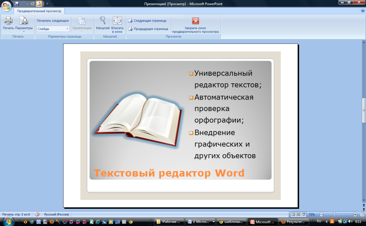Launch Internet Explorer from quick launch
366x226 pixels.
[98, 222]
